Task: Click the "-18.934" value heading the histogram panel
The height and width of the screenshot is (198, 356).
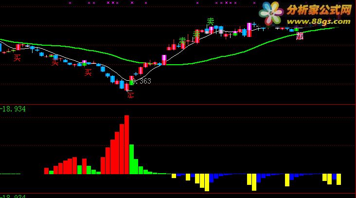Action: tap(13, 109)
